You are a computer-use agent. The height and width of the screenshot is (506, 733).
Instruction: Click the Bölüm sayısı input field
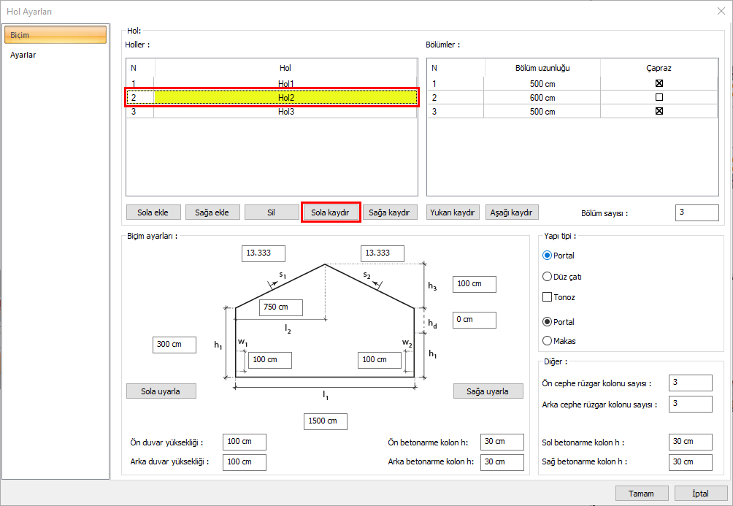[x=696, y=212]
